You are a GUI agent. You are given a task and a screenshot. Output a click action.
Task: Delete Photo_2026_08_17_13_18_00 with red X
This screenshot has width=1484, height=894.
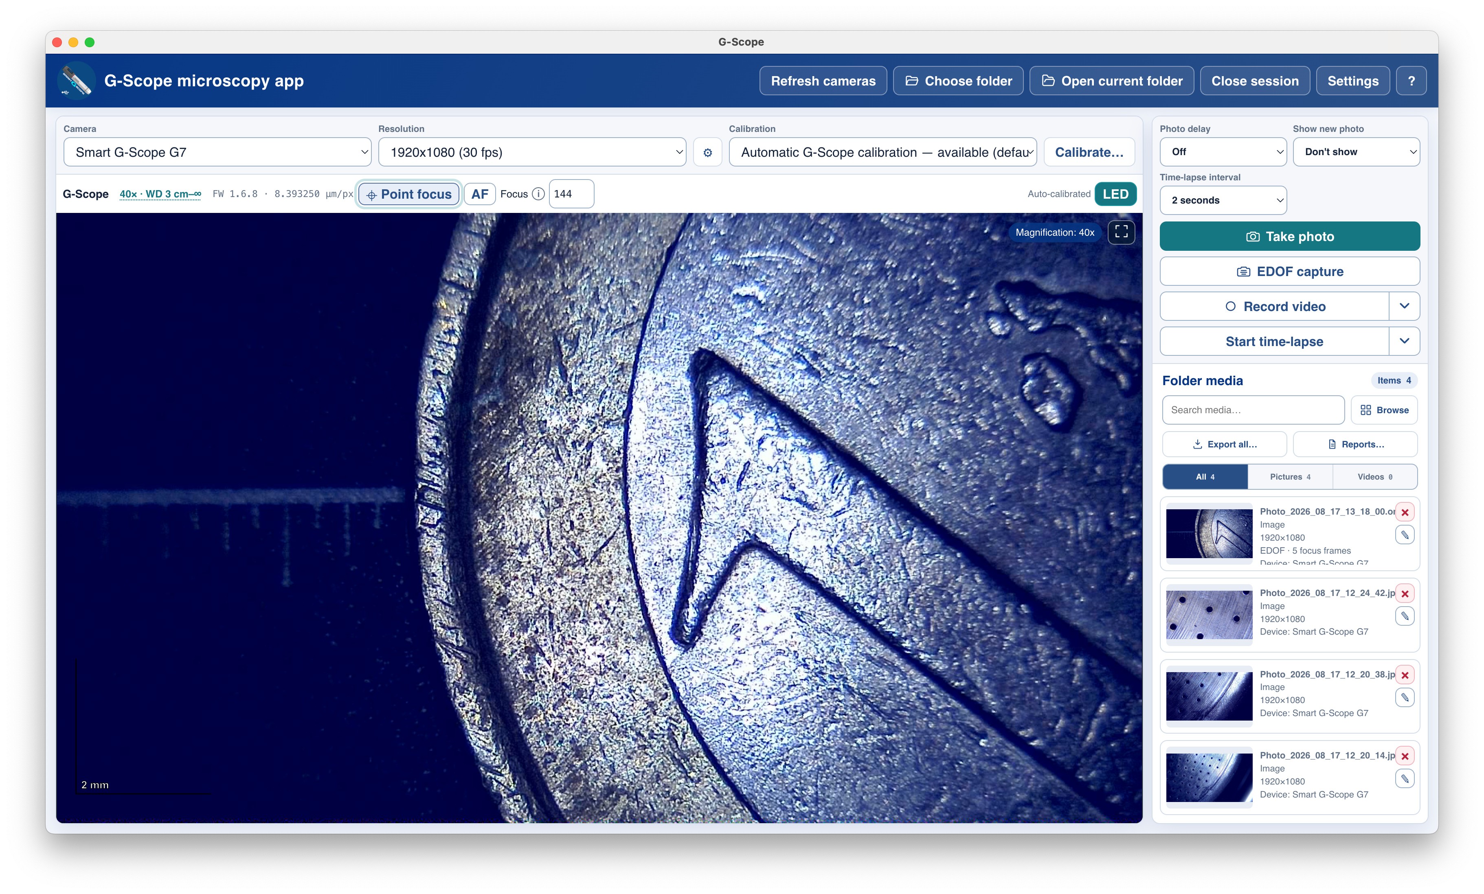1405,512
